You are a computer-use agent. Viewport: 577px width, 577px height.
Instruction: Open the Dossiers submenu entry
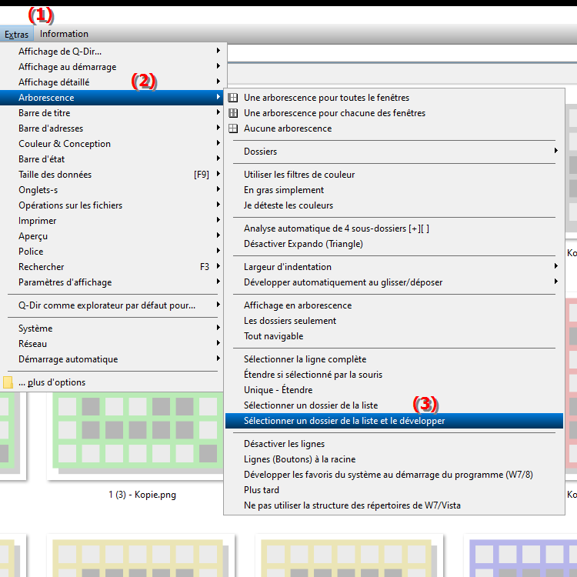pyautogui.click(x=394, y=152)
